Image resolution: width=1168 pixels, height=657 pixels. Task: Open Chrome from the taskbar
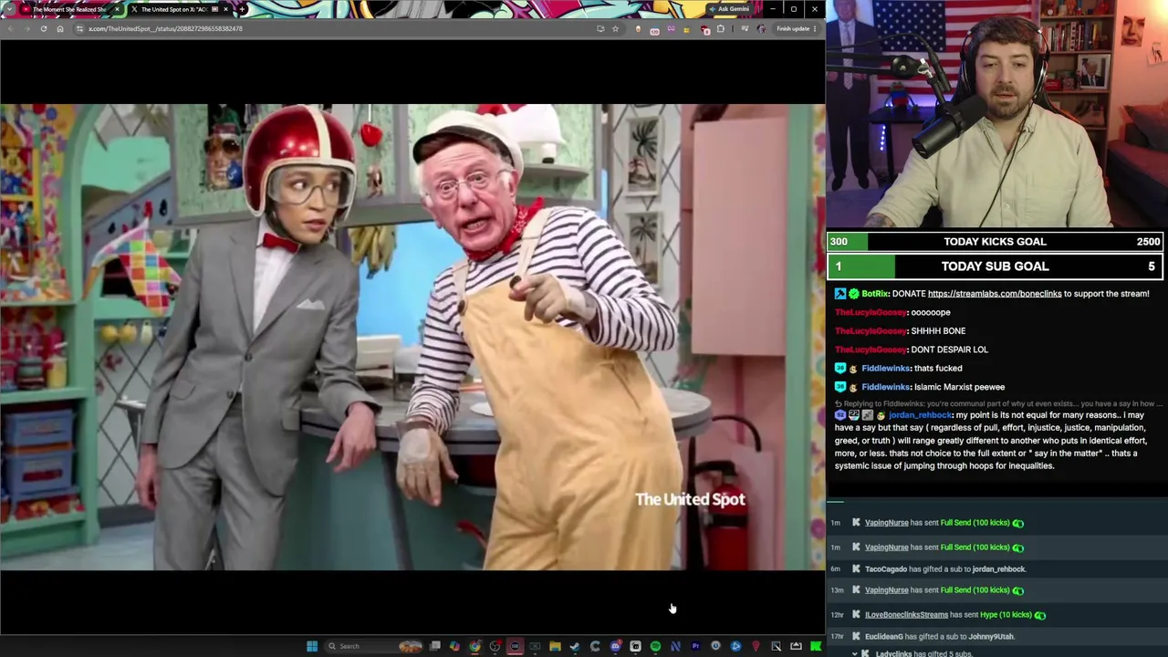pyautogui.click(x=474, y=646)
